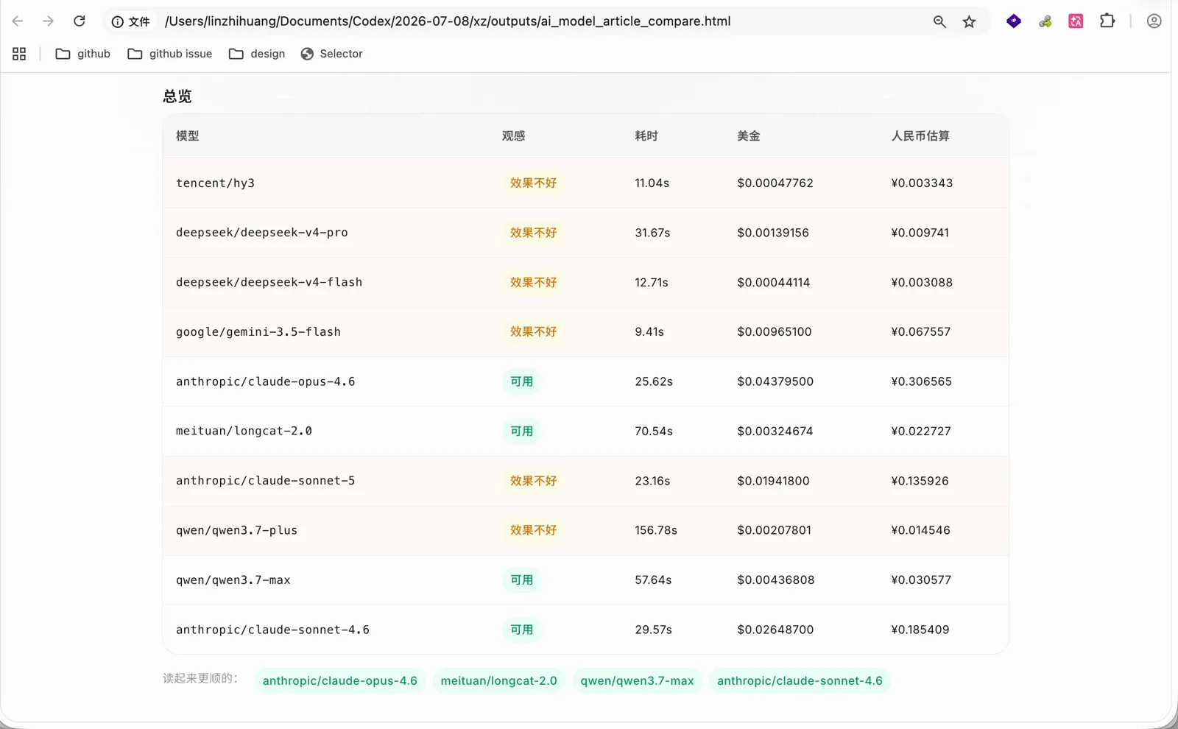
Task: Click the 效果不好 badge for tencent/hy3
Action: click(x=534, y=183)
